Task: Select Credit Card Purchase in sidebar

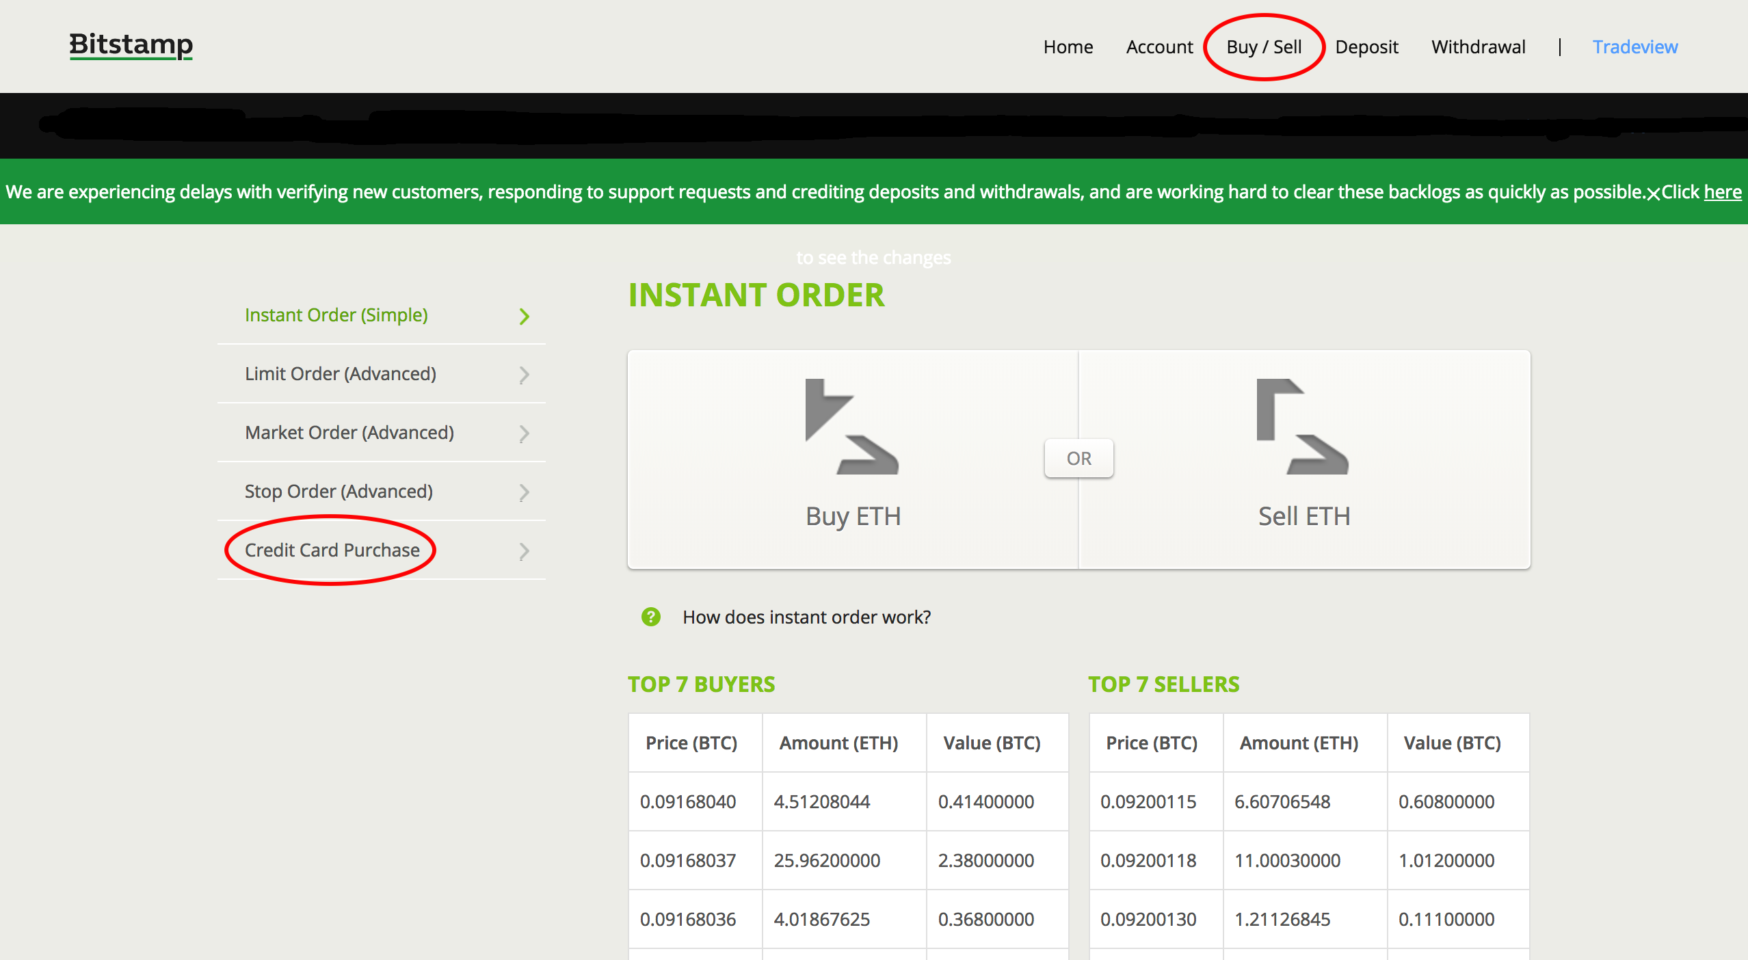Action: click(332, 550)
